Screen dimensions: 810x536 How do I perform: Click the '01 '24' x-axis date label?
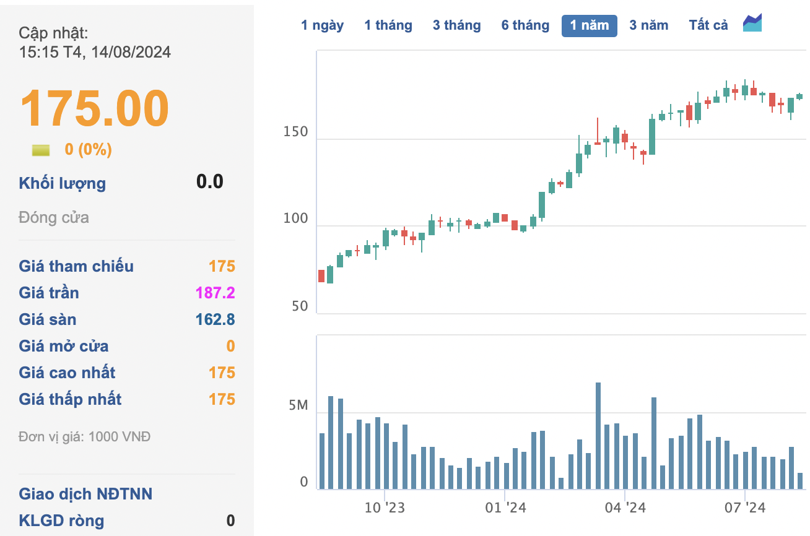(505, 508)
